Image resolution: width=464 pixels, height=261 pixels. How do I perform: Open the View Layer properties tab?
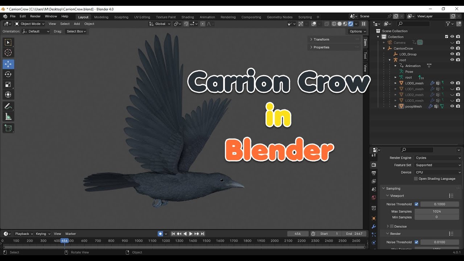click(374, 181)
